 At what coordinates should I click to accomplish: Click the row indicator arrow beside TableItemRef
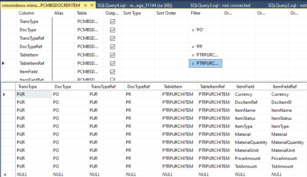click(4, 63)
